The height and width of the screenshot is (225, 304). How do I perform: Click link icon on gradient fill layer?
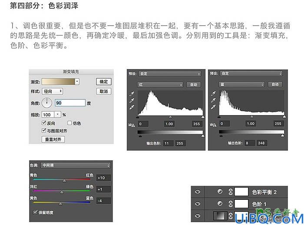tap(231, 216)
